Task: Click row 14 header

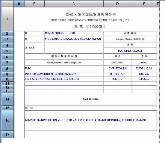Action: pos(7,99)
